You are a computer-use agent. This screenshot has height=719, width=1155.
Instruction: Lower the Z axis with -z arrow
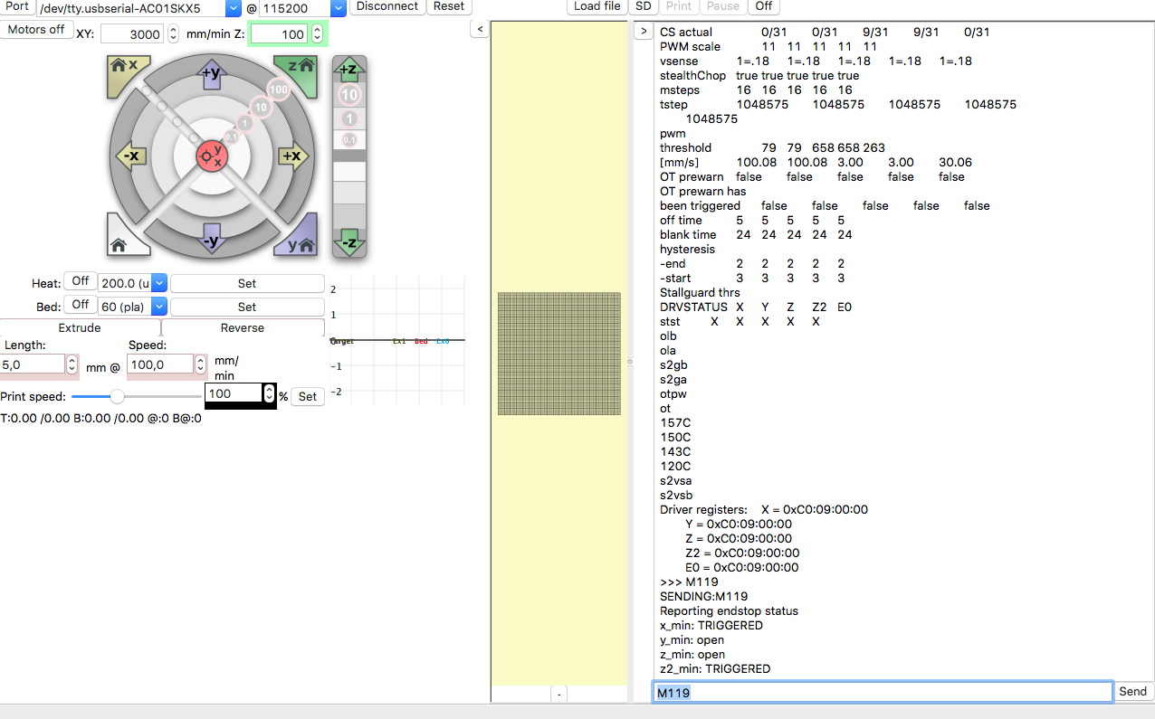349,241
